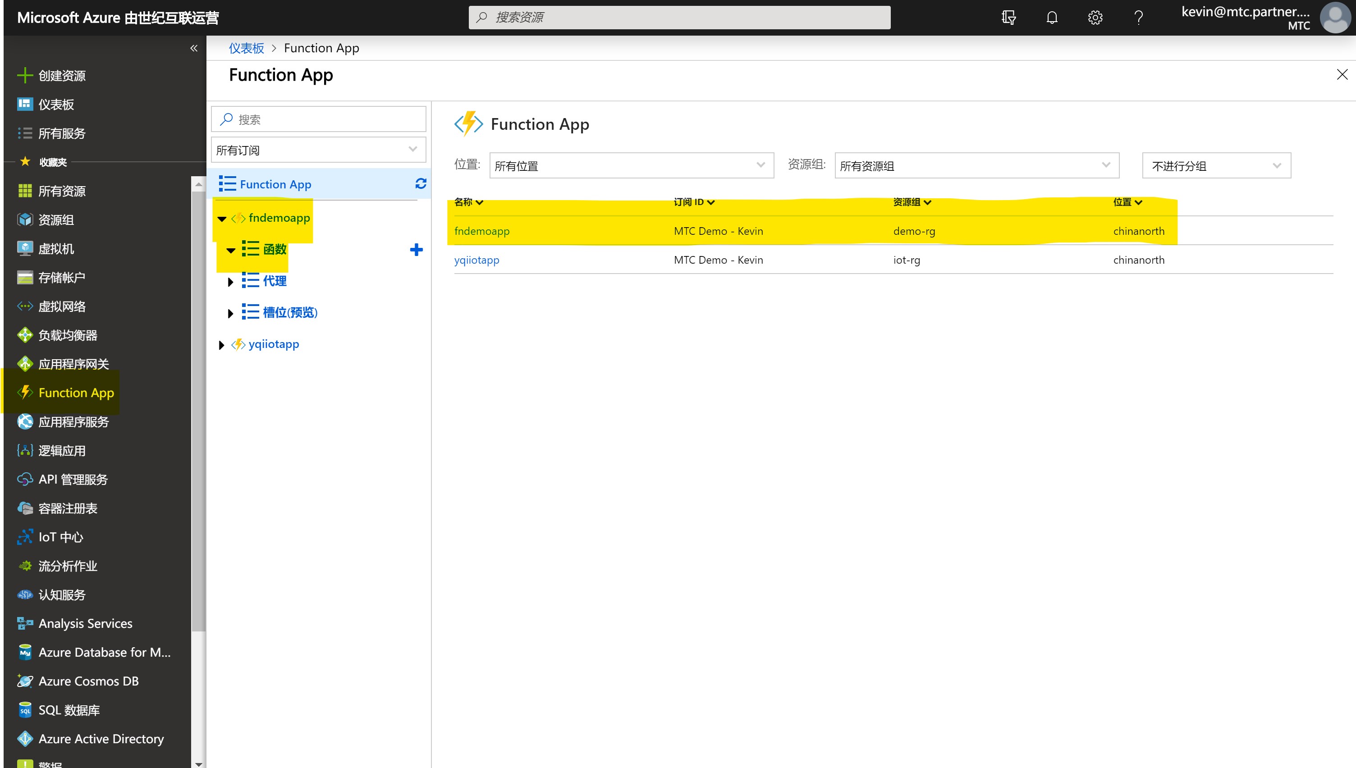Open the help question mark
The height and width of the screenshot is (768, 1356).
click(x=1139, y=18)
